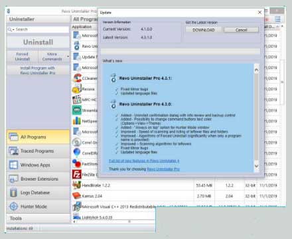This screenshot has height=239, width=292.
Task: Click the download progress bar
Action: click(x=181, y=51)
